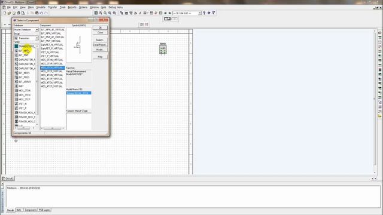Screen dimensions: 383x215
Task: Switch to the Components tab at bottom
Action: click(31, 210)
